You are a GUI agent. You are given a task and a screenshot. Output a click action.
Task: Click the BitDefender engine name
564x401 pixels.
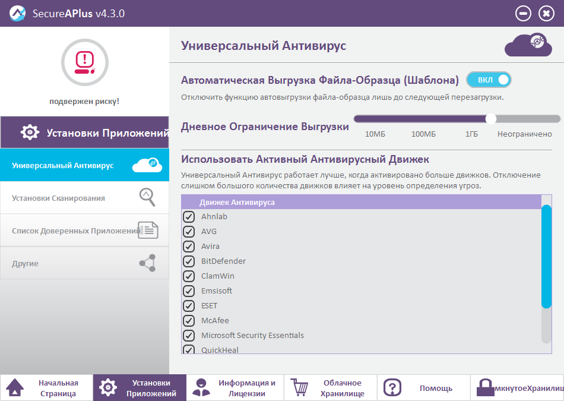[x=223, y=261]
